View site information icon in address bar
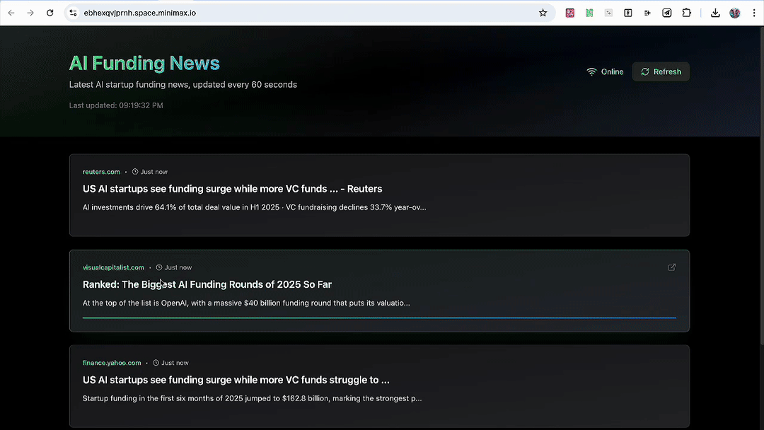The image size is (764, 430). [73, 13]
